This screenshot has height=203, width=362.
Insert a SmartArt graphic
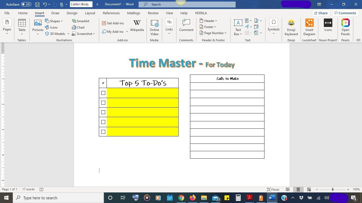pos(81,21)
